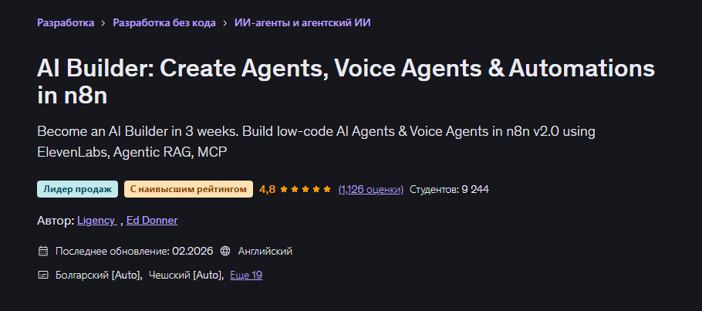Open "ИИ-агенты и агентский ИИ" category
Viewport: 702px width, 311px height.
pos(302,22)
